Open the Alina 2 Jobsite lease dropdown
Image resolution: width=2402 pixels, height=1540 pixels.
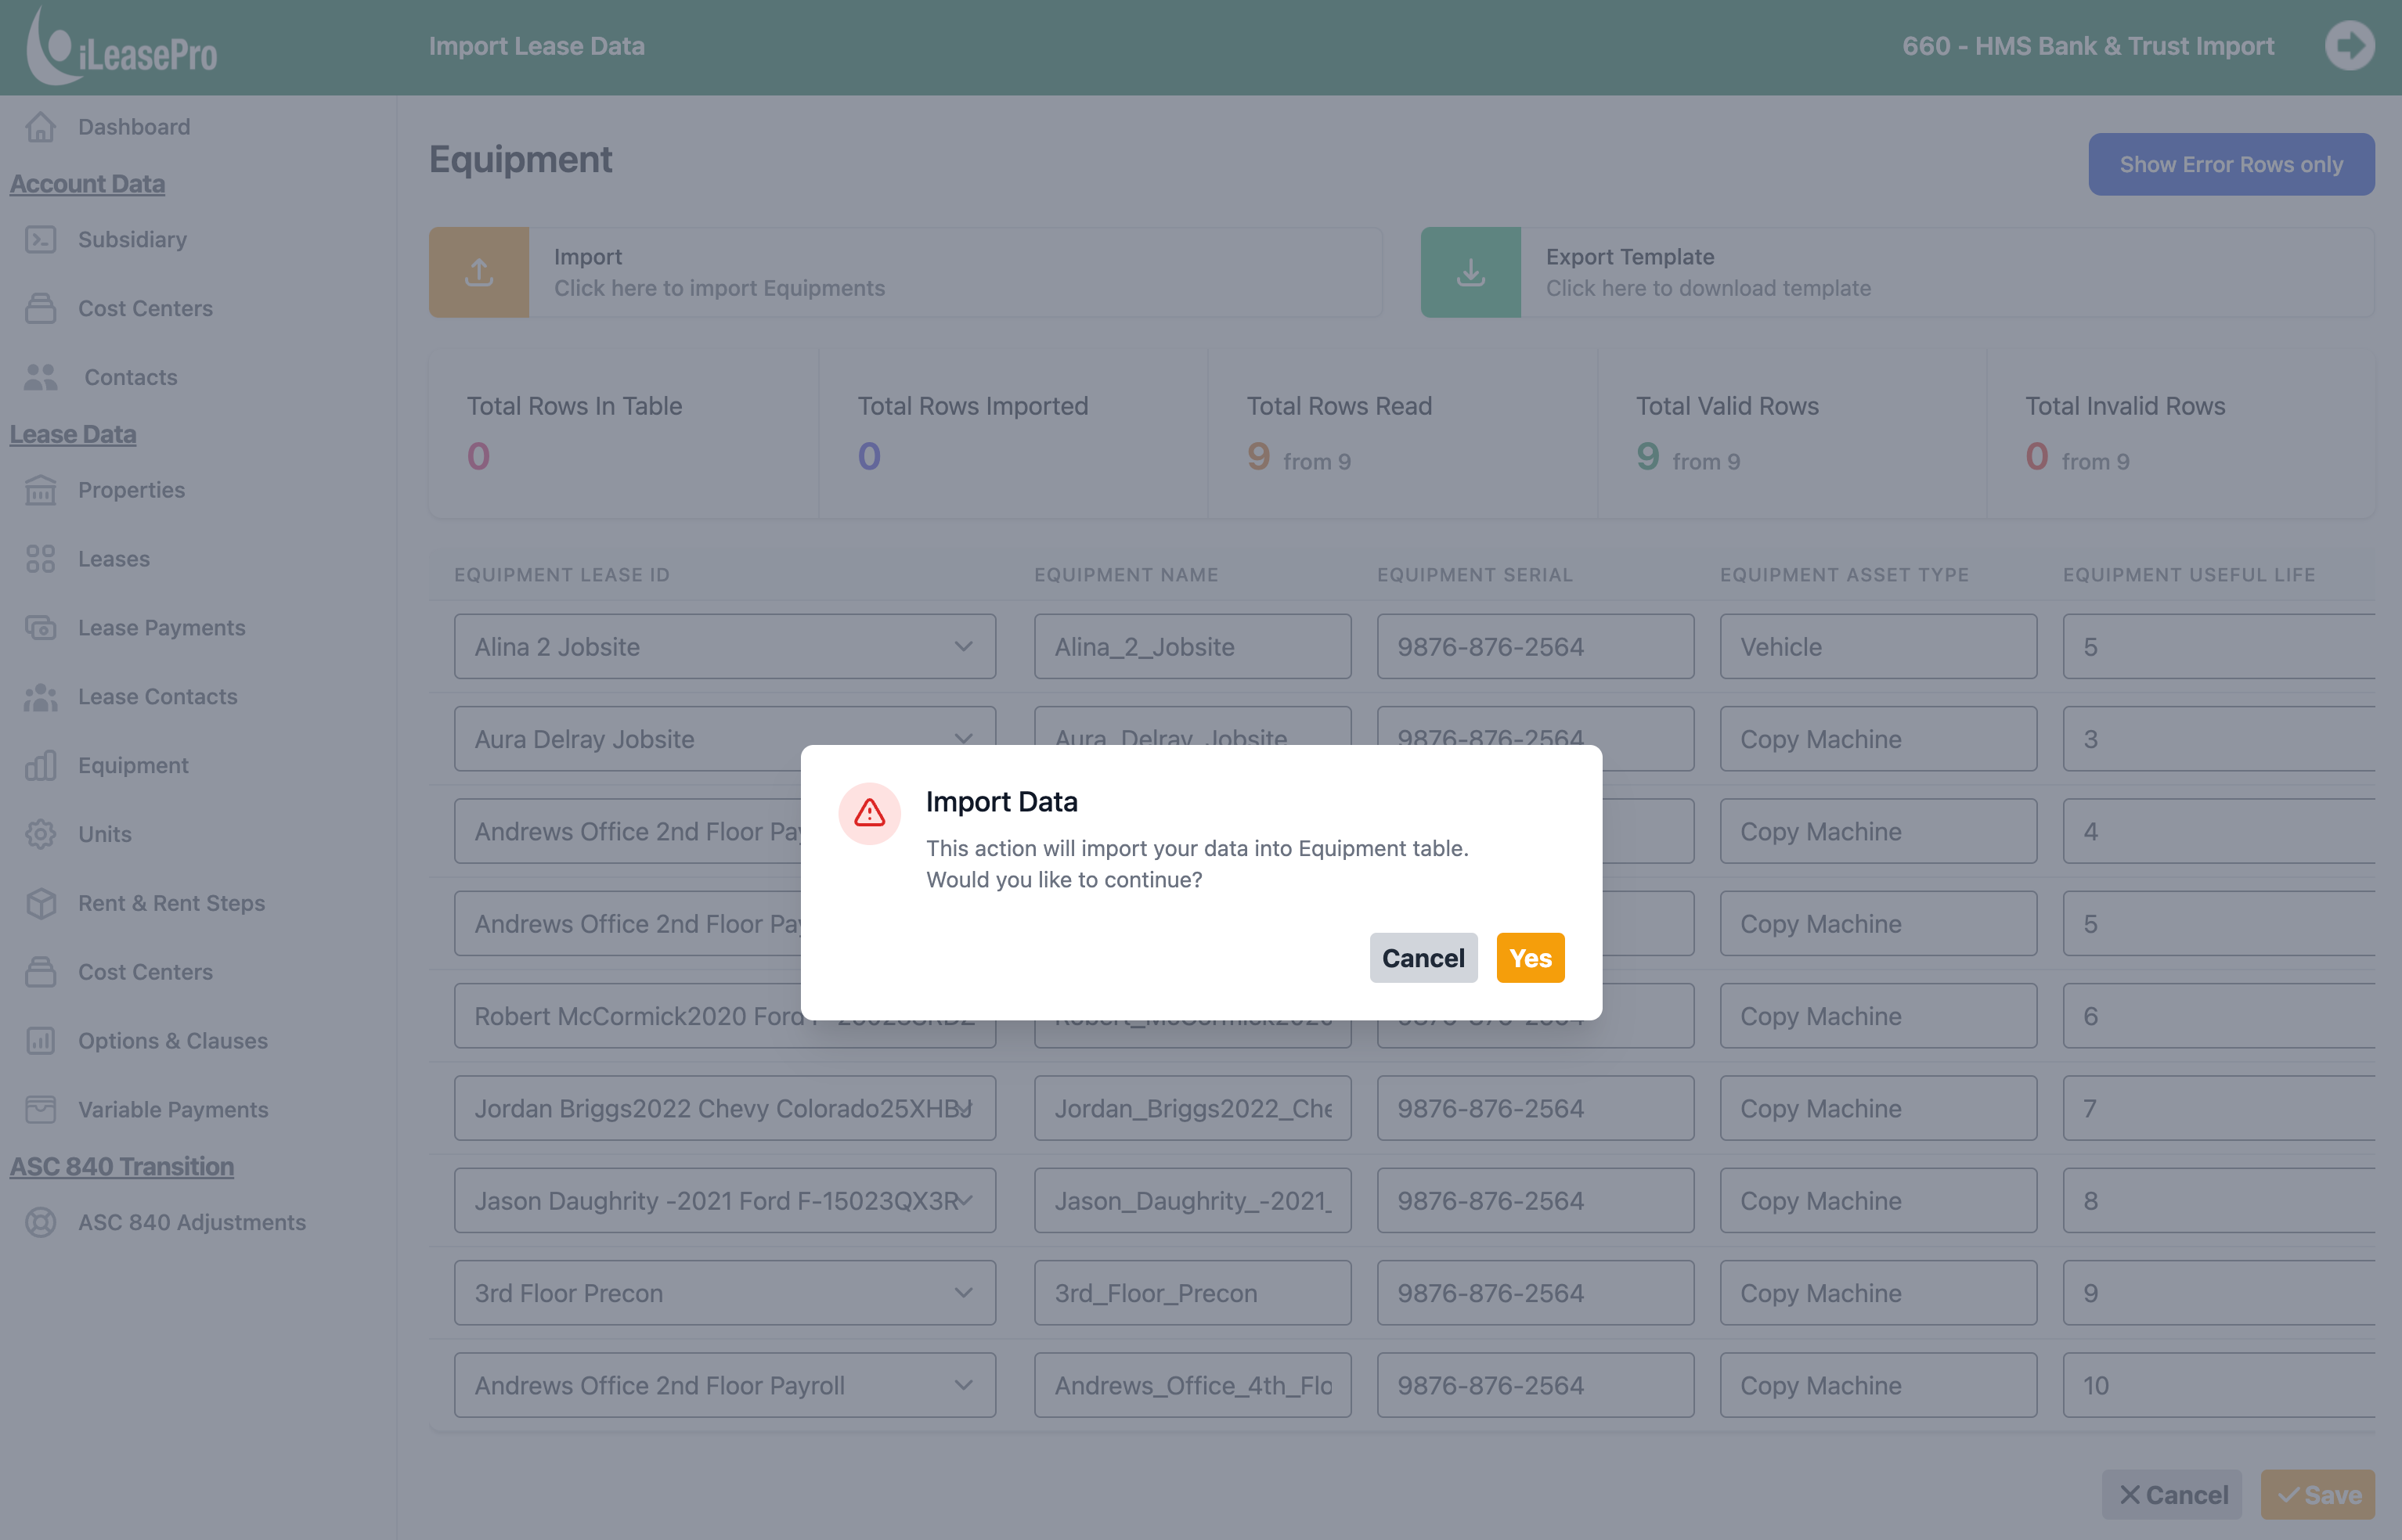[725, 647]
